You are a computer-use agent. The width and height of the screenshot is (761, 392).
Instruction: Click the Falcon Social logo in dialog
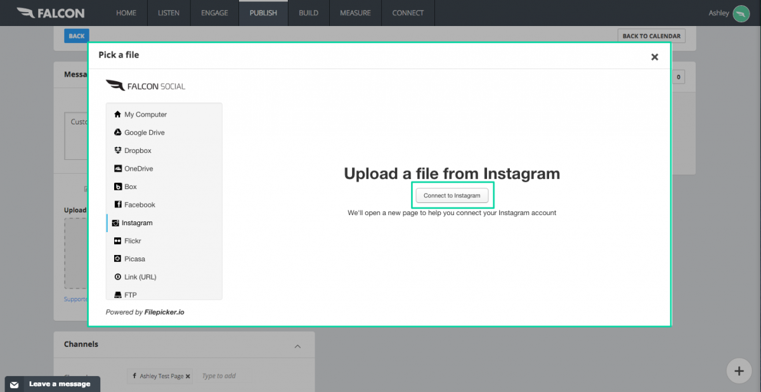coord(146,86)
